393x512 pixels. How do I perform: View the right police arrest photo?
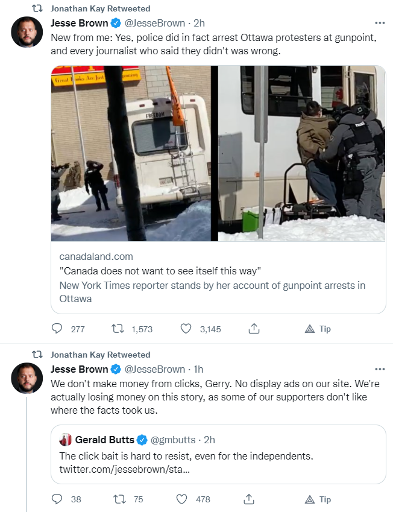tap(302, 153)
